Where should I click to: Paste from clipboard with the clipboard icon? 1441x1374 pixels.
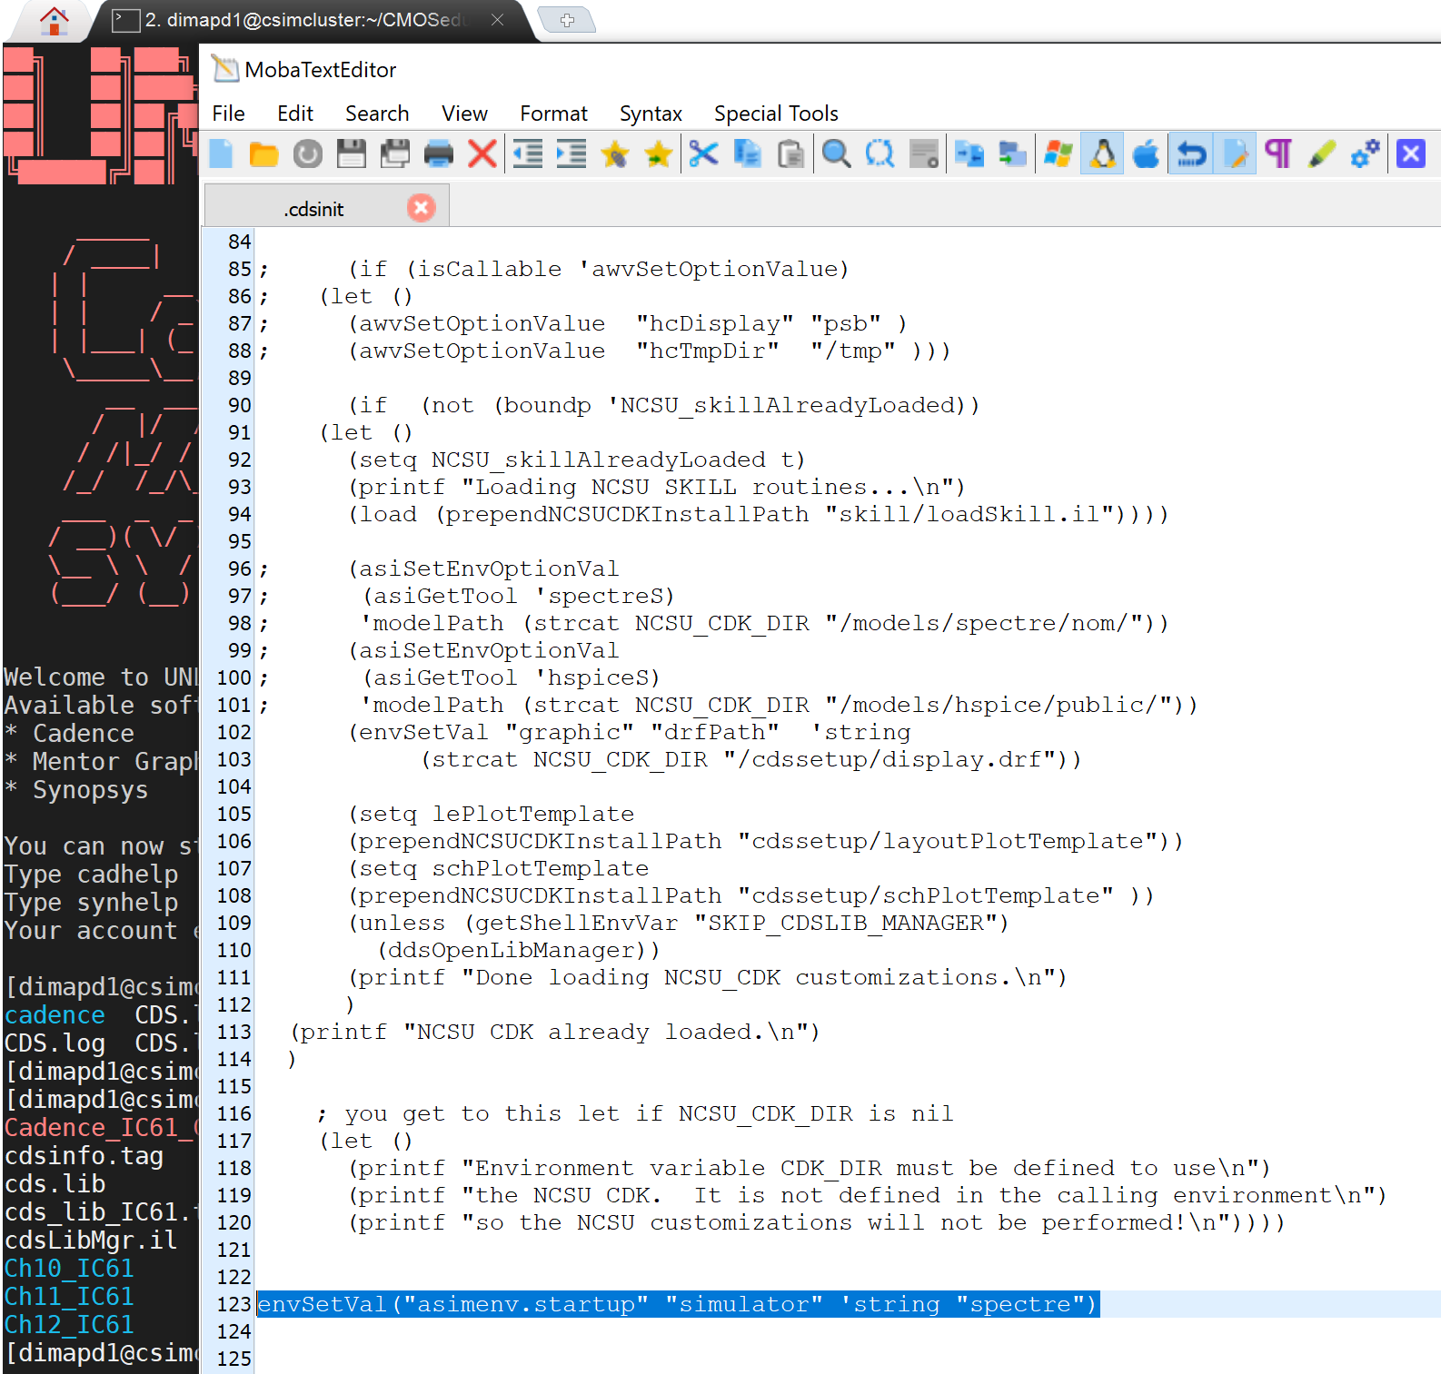(790, 154)
